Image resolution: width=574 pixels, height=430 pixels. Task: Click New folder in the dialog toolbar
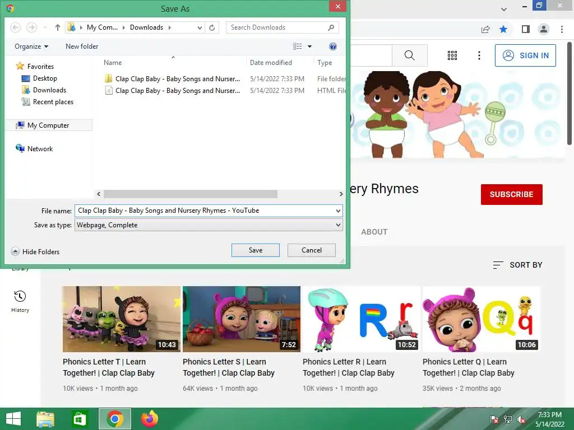tap(82, 46)
